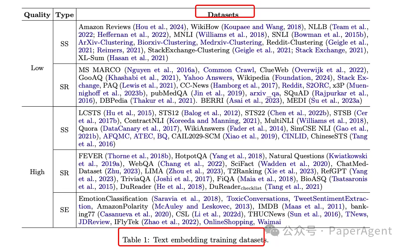
Task: Click the Hamborg et al., 2017 reference
Action: coord(244,85)
